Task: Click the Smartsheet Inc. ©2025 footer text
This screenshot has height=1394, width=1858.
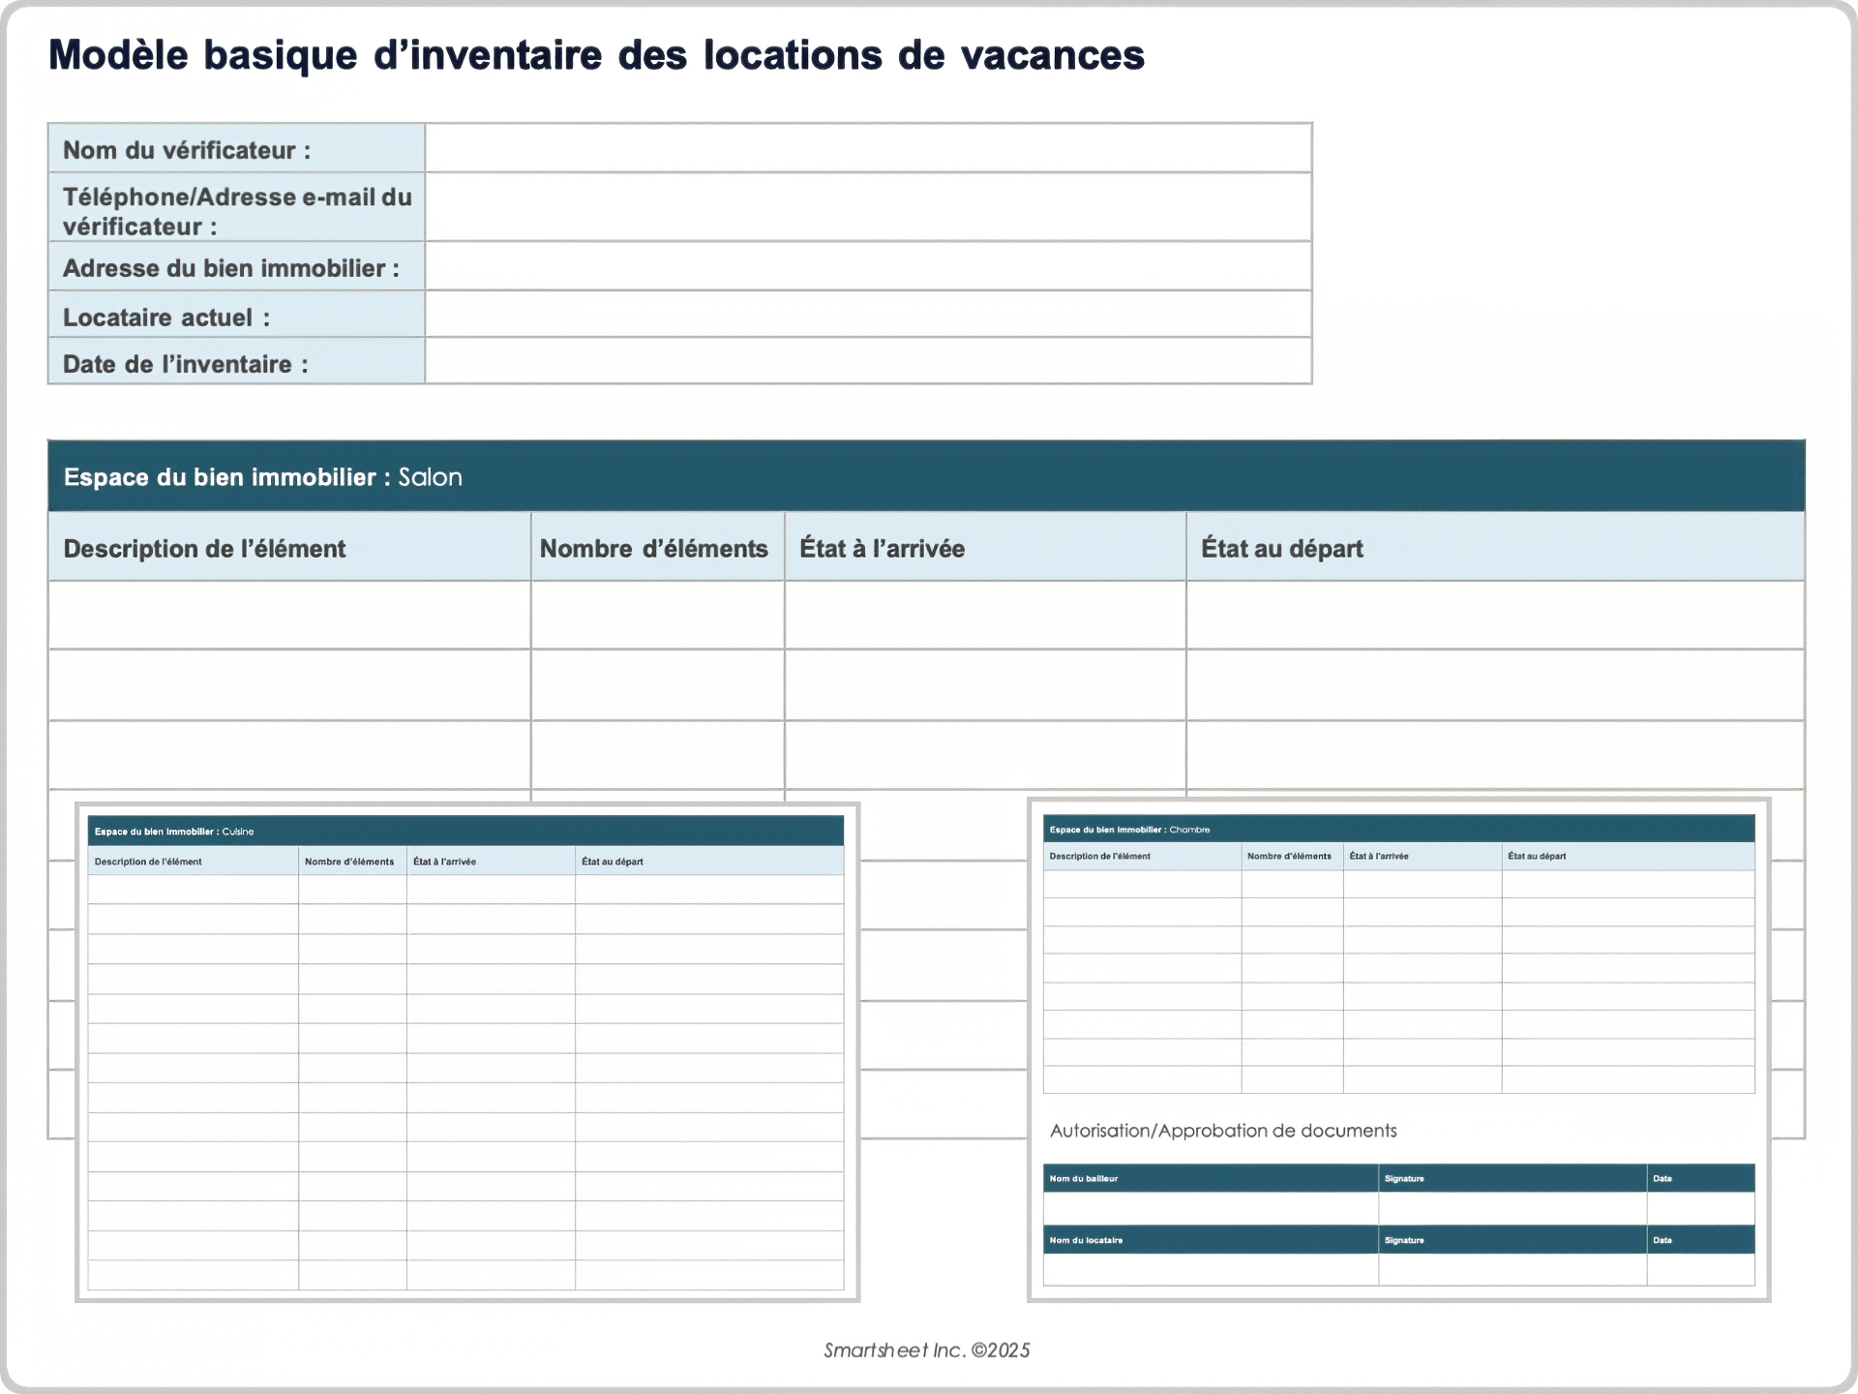Action: 926,1350
